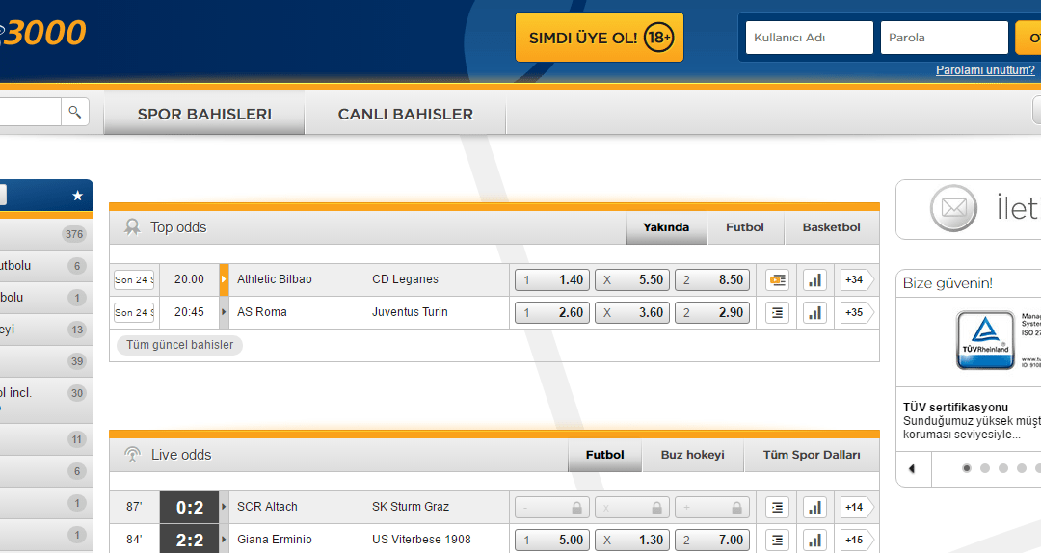The height and width of the screenshot is (554, 1041).
Task: Click the Top odds ribbon icon
Action: click(x=132, y=227)
